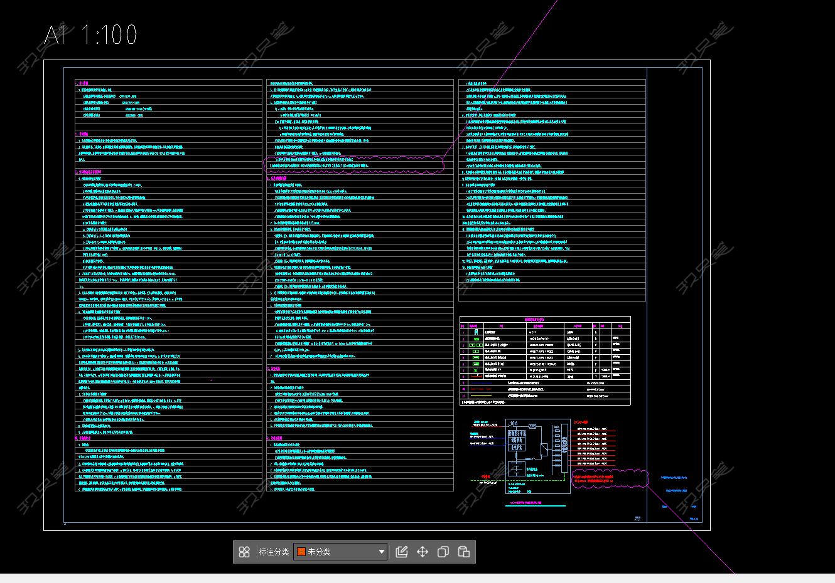The image size is (835, 583).
Task: Click the paste annotation icon
Action: 463,552
